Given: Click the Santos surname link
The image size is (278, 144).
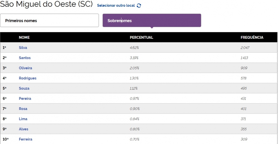Looking at the screenshot, I should [x=25, y=58].
